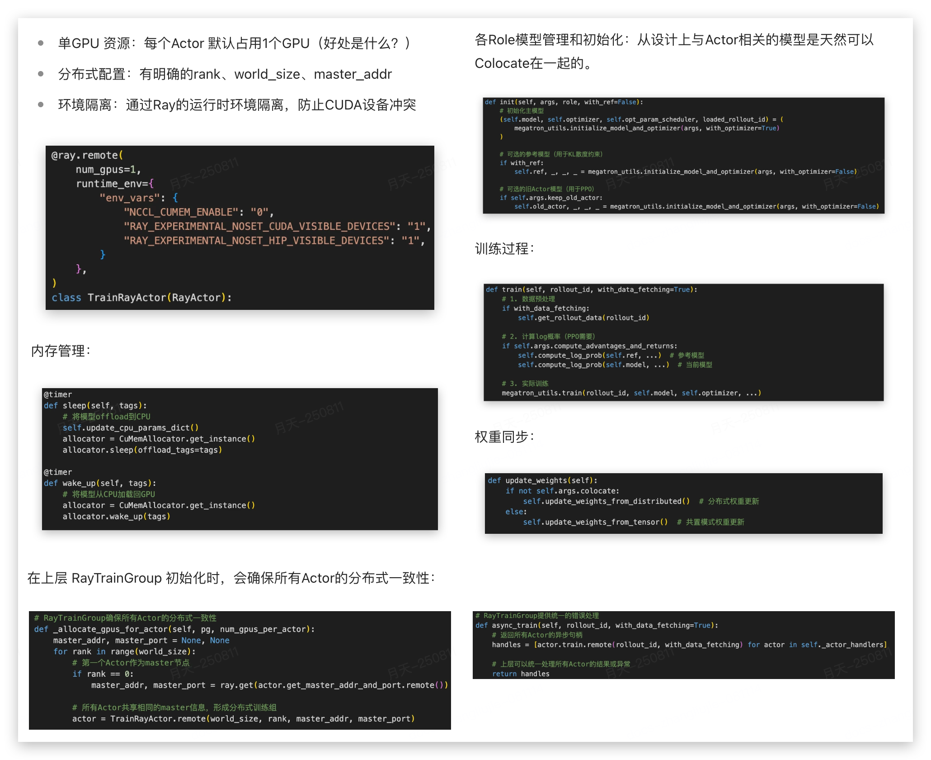Click the 训练过程 heading
Viewport: 931px width, 760px height.
(x=504, y=248)
